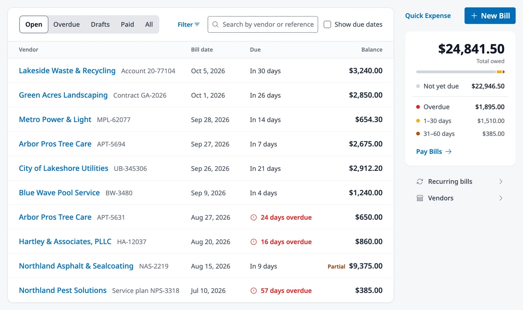Click the yellow 1–30 days legend dot
This screenshot has height=310, width=523.
418,121
